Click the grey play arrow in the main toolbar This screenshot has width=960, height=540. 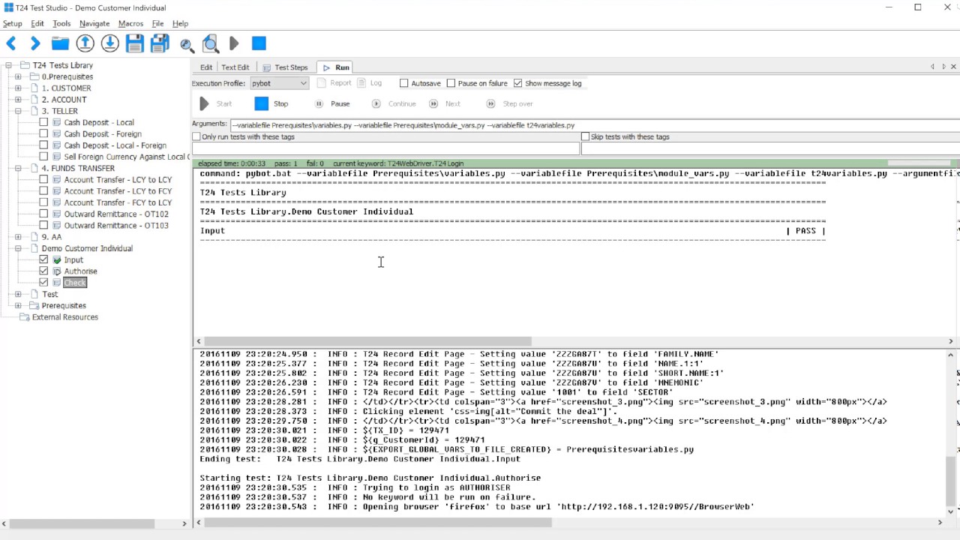point(234,43)
